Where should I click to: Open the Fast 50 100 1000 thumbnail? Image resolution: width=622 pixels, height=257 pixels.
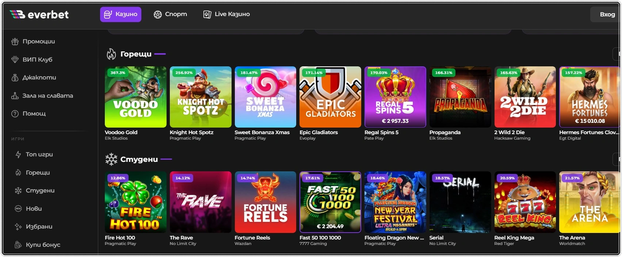[330, 202]
